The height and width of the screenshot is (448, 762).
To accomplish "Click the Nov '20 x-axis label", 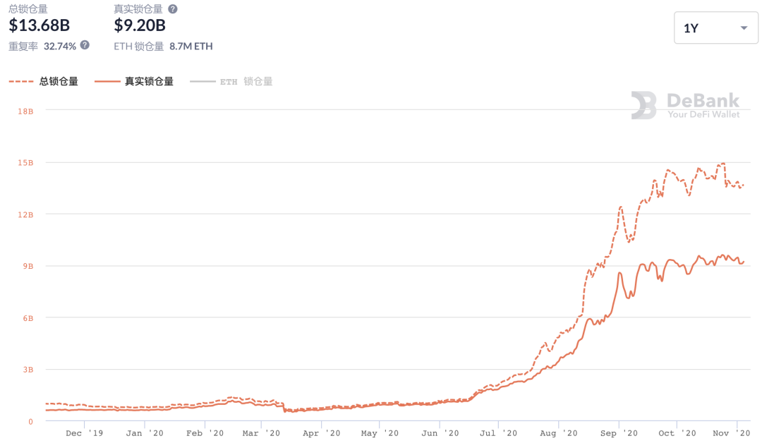I will coord(731,433).
